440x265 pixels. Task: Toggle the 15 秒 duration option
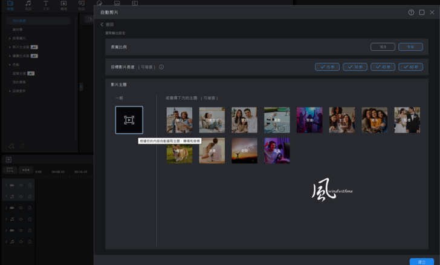click(327, 67)
